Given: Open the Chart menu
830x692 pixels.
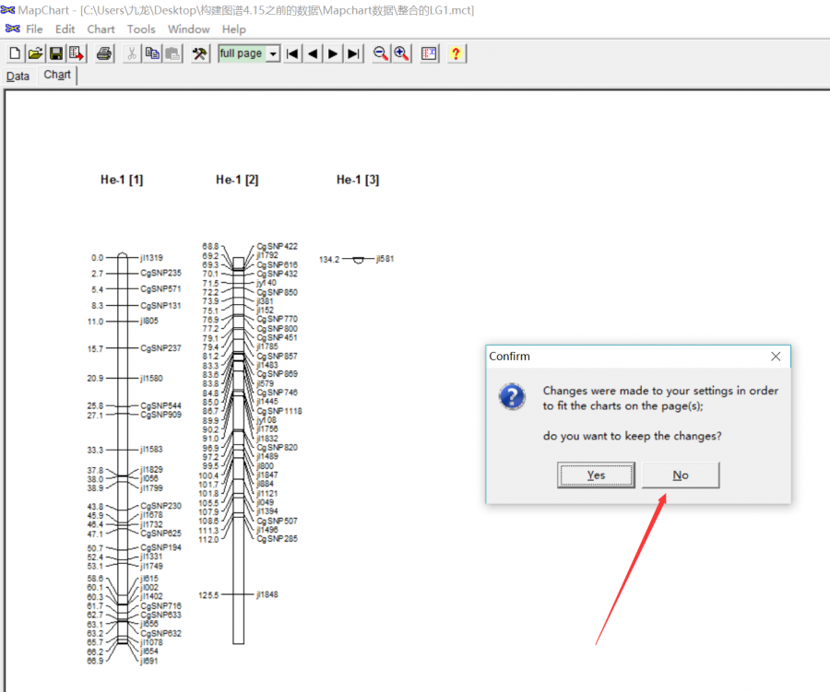Looking at the screenshot, I should [x=101, y=29].
